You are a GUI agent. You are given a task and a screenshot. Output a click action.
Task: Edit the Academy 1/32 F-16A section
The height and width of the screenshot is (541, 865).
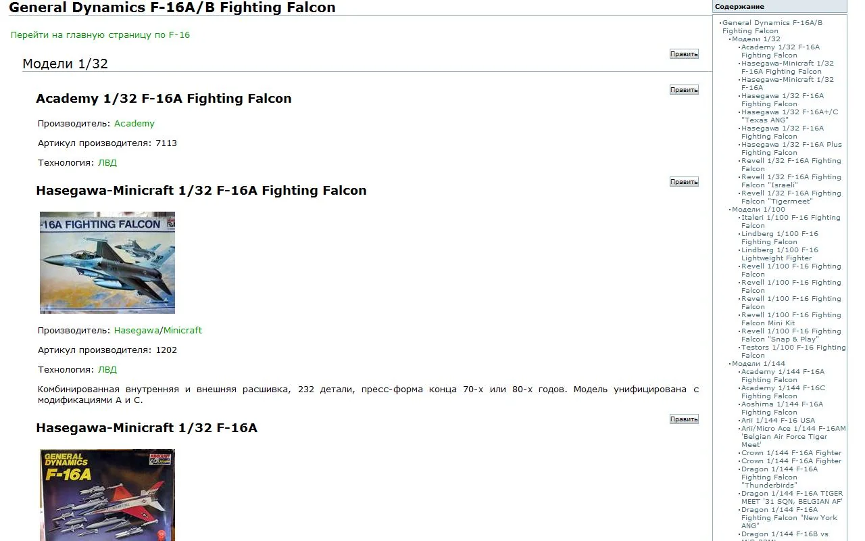click(684, 90)
